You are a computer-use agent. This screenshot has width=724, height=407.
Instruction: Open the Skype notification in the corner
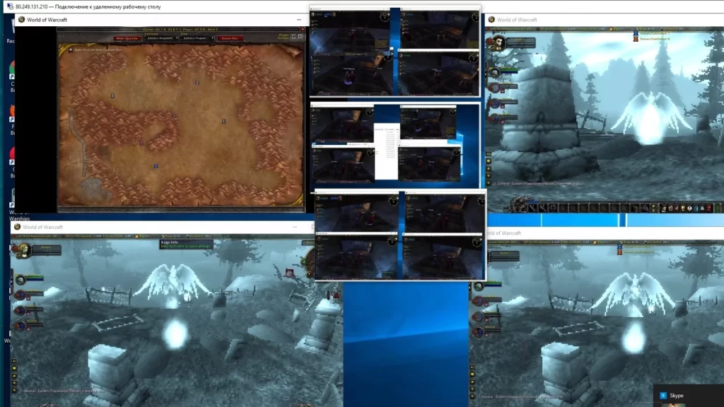(x=688, y=396)
